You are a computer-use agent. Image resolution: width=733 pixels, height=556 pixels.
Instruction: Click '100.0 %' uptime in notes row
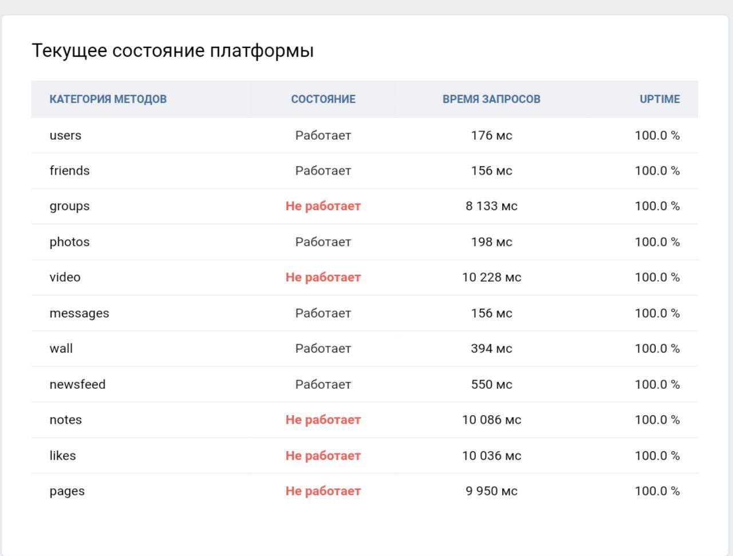click(x=657, y=420)
